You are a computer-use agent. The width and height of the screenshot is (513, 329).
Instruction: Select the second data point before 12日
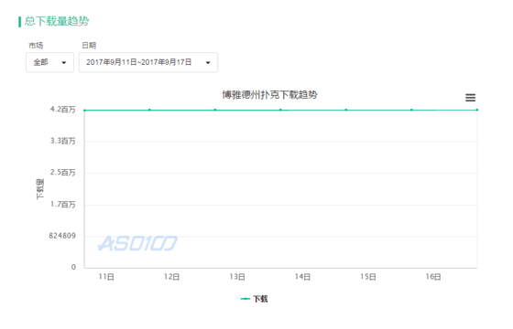coord(149,110)
